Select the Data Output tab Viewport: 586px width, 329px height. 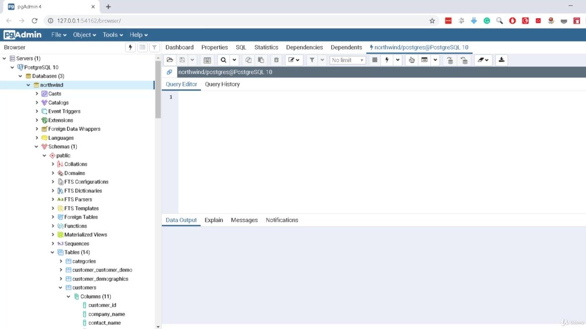click(x=181, y=220)
